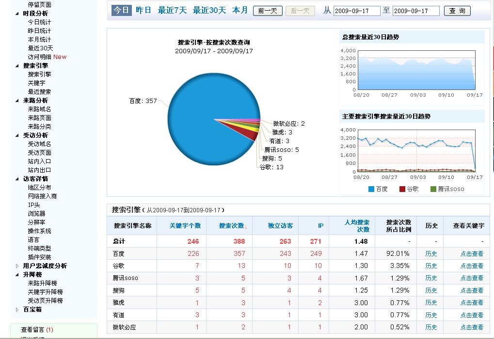Viewport: 494px width, 339px height.
Task: Click the 前一天 button
Action: pos(267,11)
